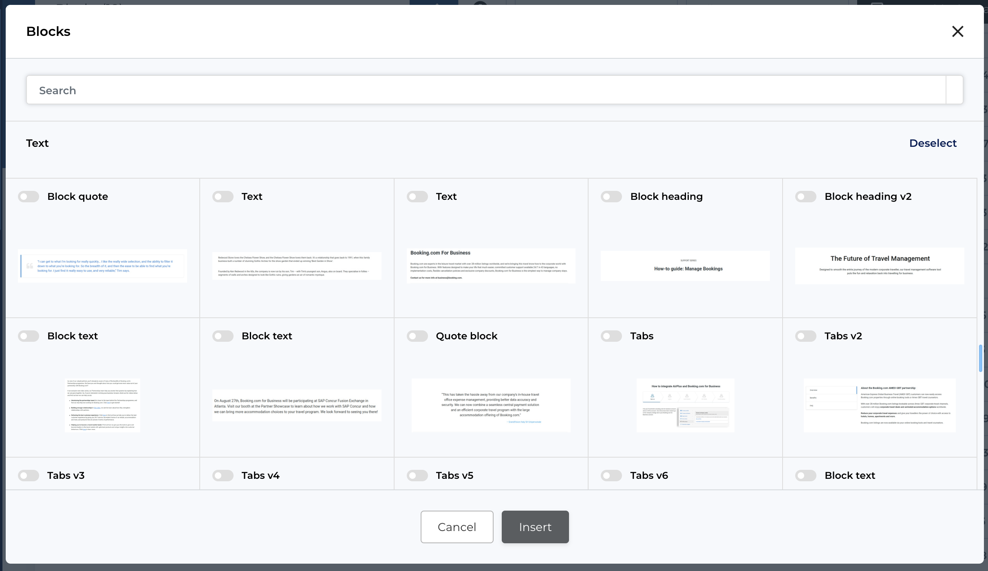Viewport: 988px width, 571px height.
Task: Enable the Tabs block toggle
Action: (x=611, y=336)
